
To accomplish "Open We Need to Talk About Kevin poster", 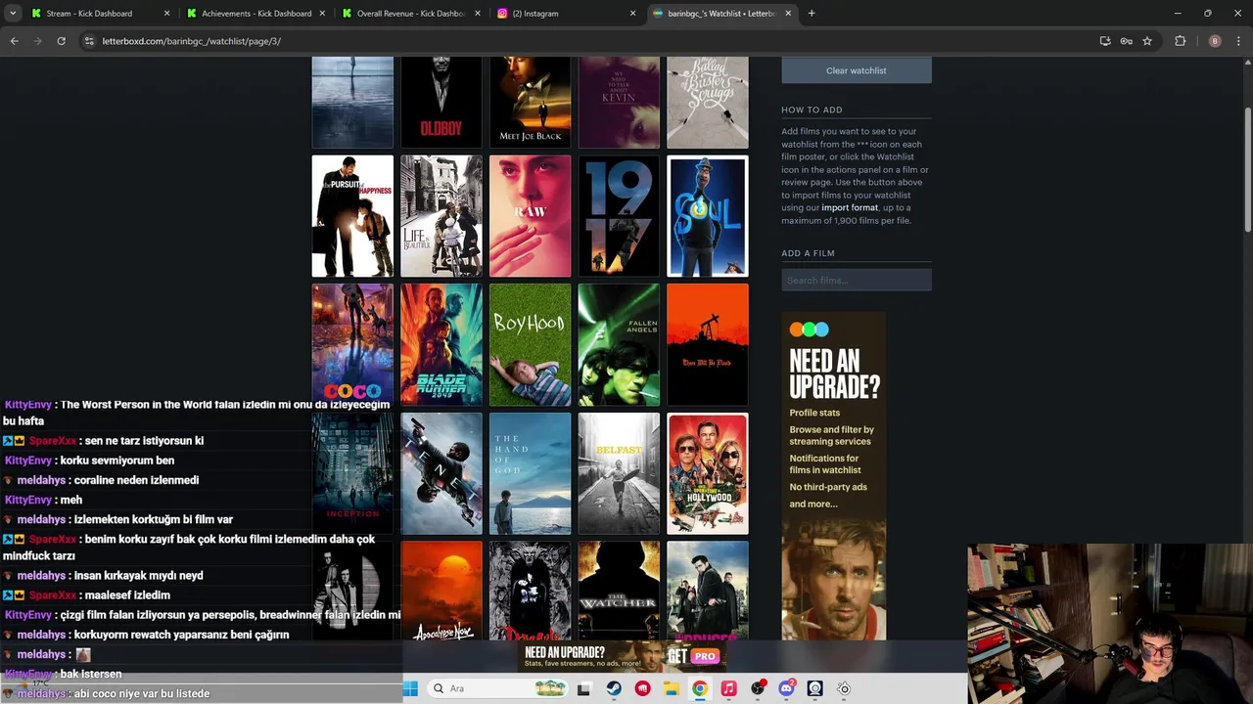I will pos(619,102).
